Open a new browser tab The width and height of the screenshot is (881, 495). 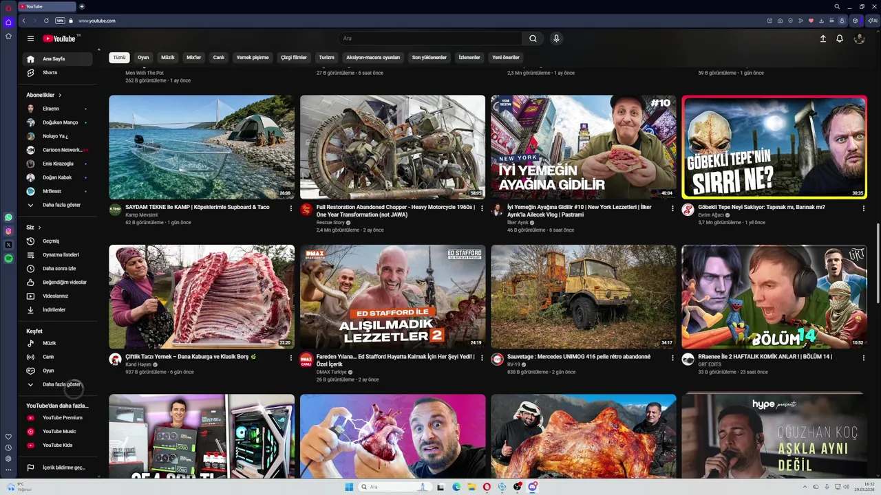82,6
